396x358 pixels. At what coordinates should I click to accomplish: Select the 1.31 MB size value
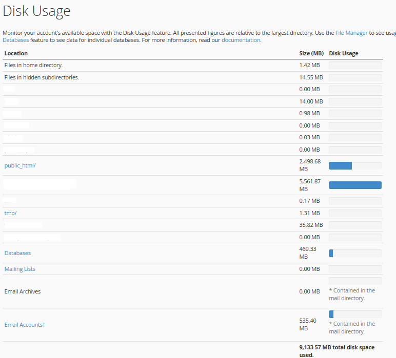click(309, 213)
